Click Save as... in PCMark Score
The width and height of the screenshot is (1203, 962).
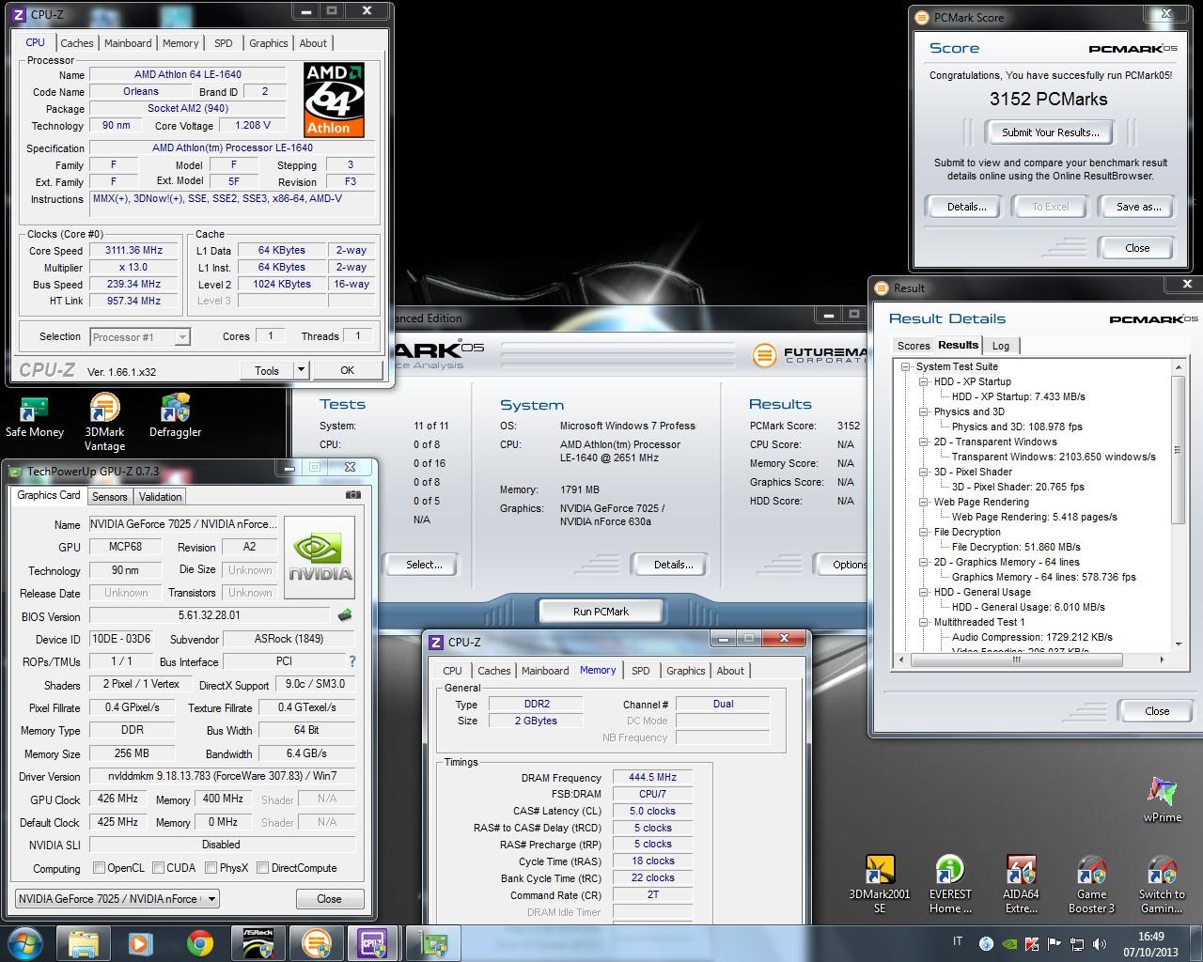[x=1138, y=207]
